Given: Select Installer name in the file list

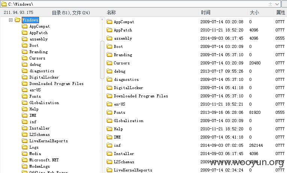Looking at the screenshot, I should 124,154.
